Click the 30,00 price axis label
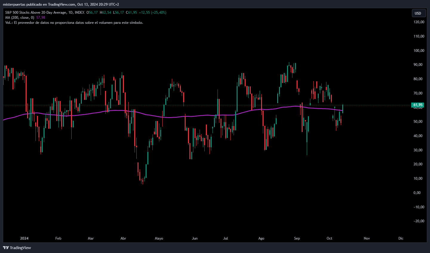This screenshot has height=253, width=430. tap(418, 150)
